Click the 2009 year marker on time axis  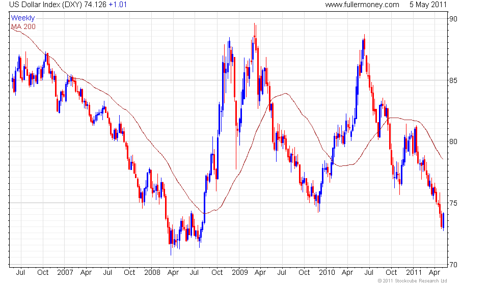[240, 273]
